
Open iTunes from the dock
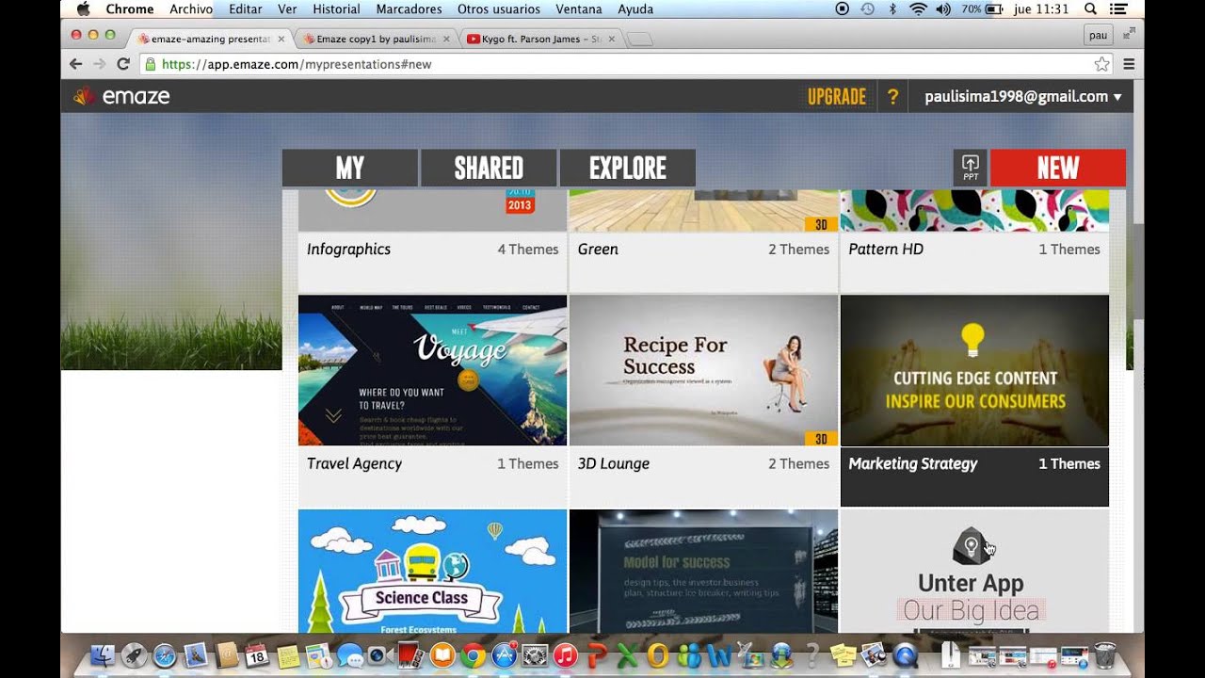[x=566, y=654]
